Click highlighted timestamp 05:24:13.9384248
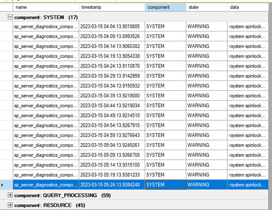Image resolution: width=272 pixels, height=210 pixels. [x=112, y=185]
